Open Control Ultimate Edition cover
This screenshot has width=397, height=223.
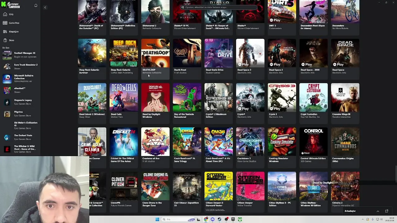click(x=314, y=142)
